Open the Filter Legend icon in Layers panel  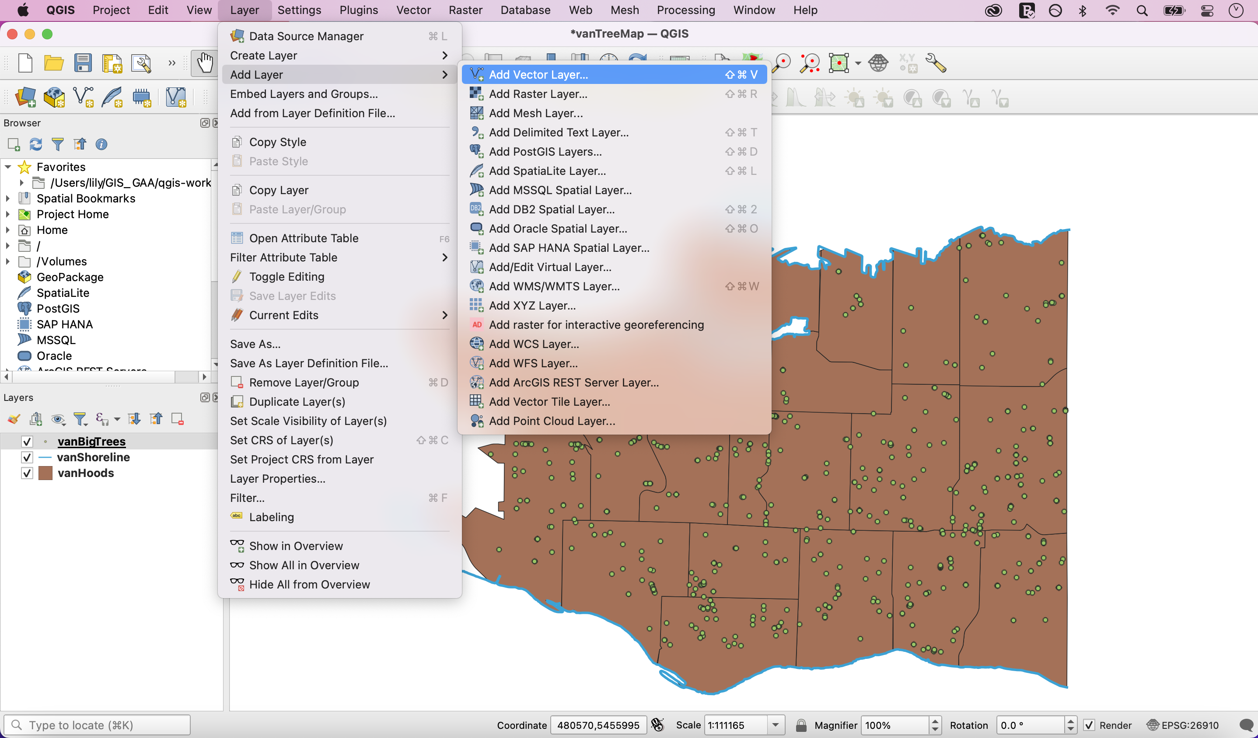point(80,419)
